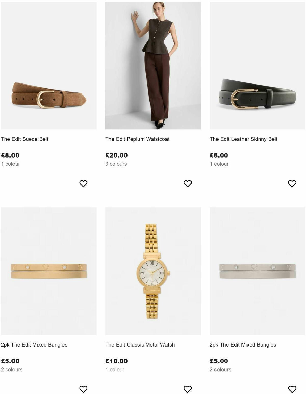Select The Edit Peplum Waistcoat name
This screenshot has height=394, width=306.
point(138,139)
